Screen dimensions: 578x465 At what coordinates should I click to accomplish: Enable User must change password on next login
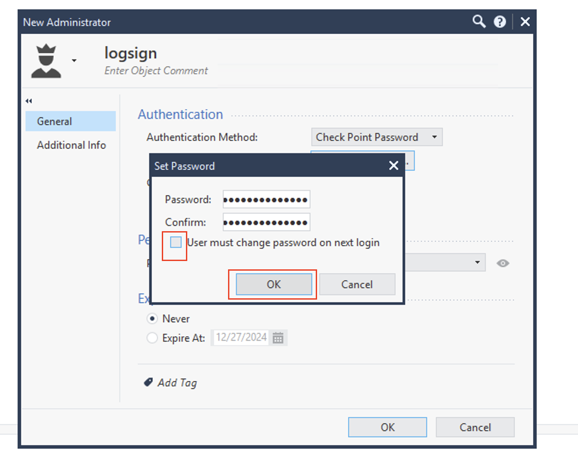click(x=176, y=242)
